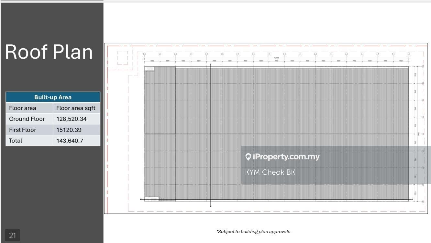Image resolution: width=431 pixels, height=243 pixels.
Task: Click the Built-up Area table header
Action: [53, 97]
